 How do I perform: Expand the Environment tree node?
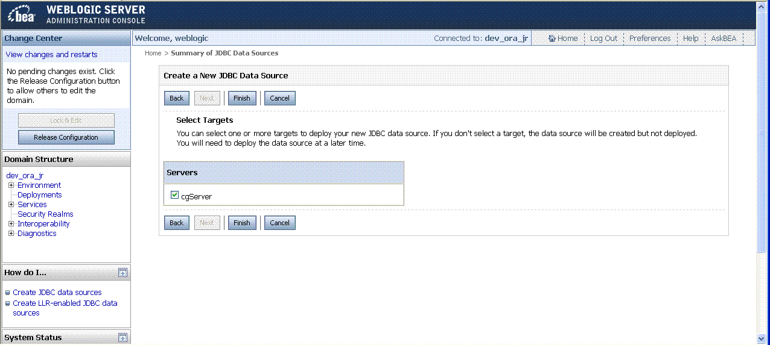[11, 185]
